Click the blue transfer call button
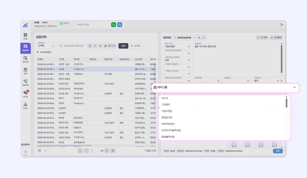 (x=120, y=25)
